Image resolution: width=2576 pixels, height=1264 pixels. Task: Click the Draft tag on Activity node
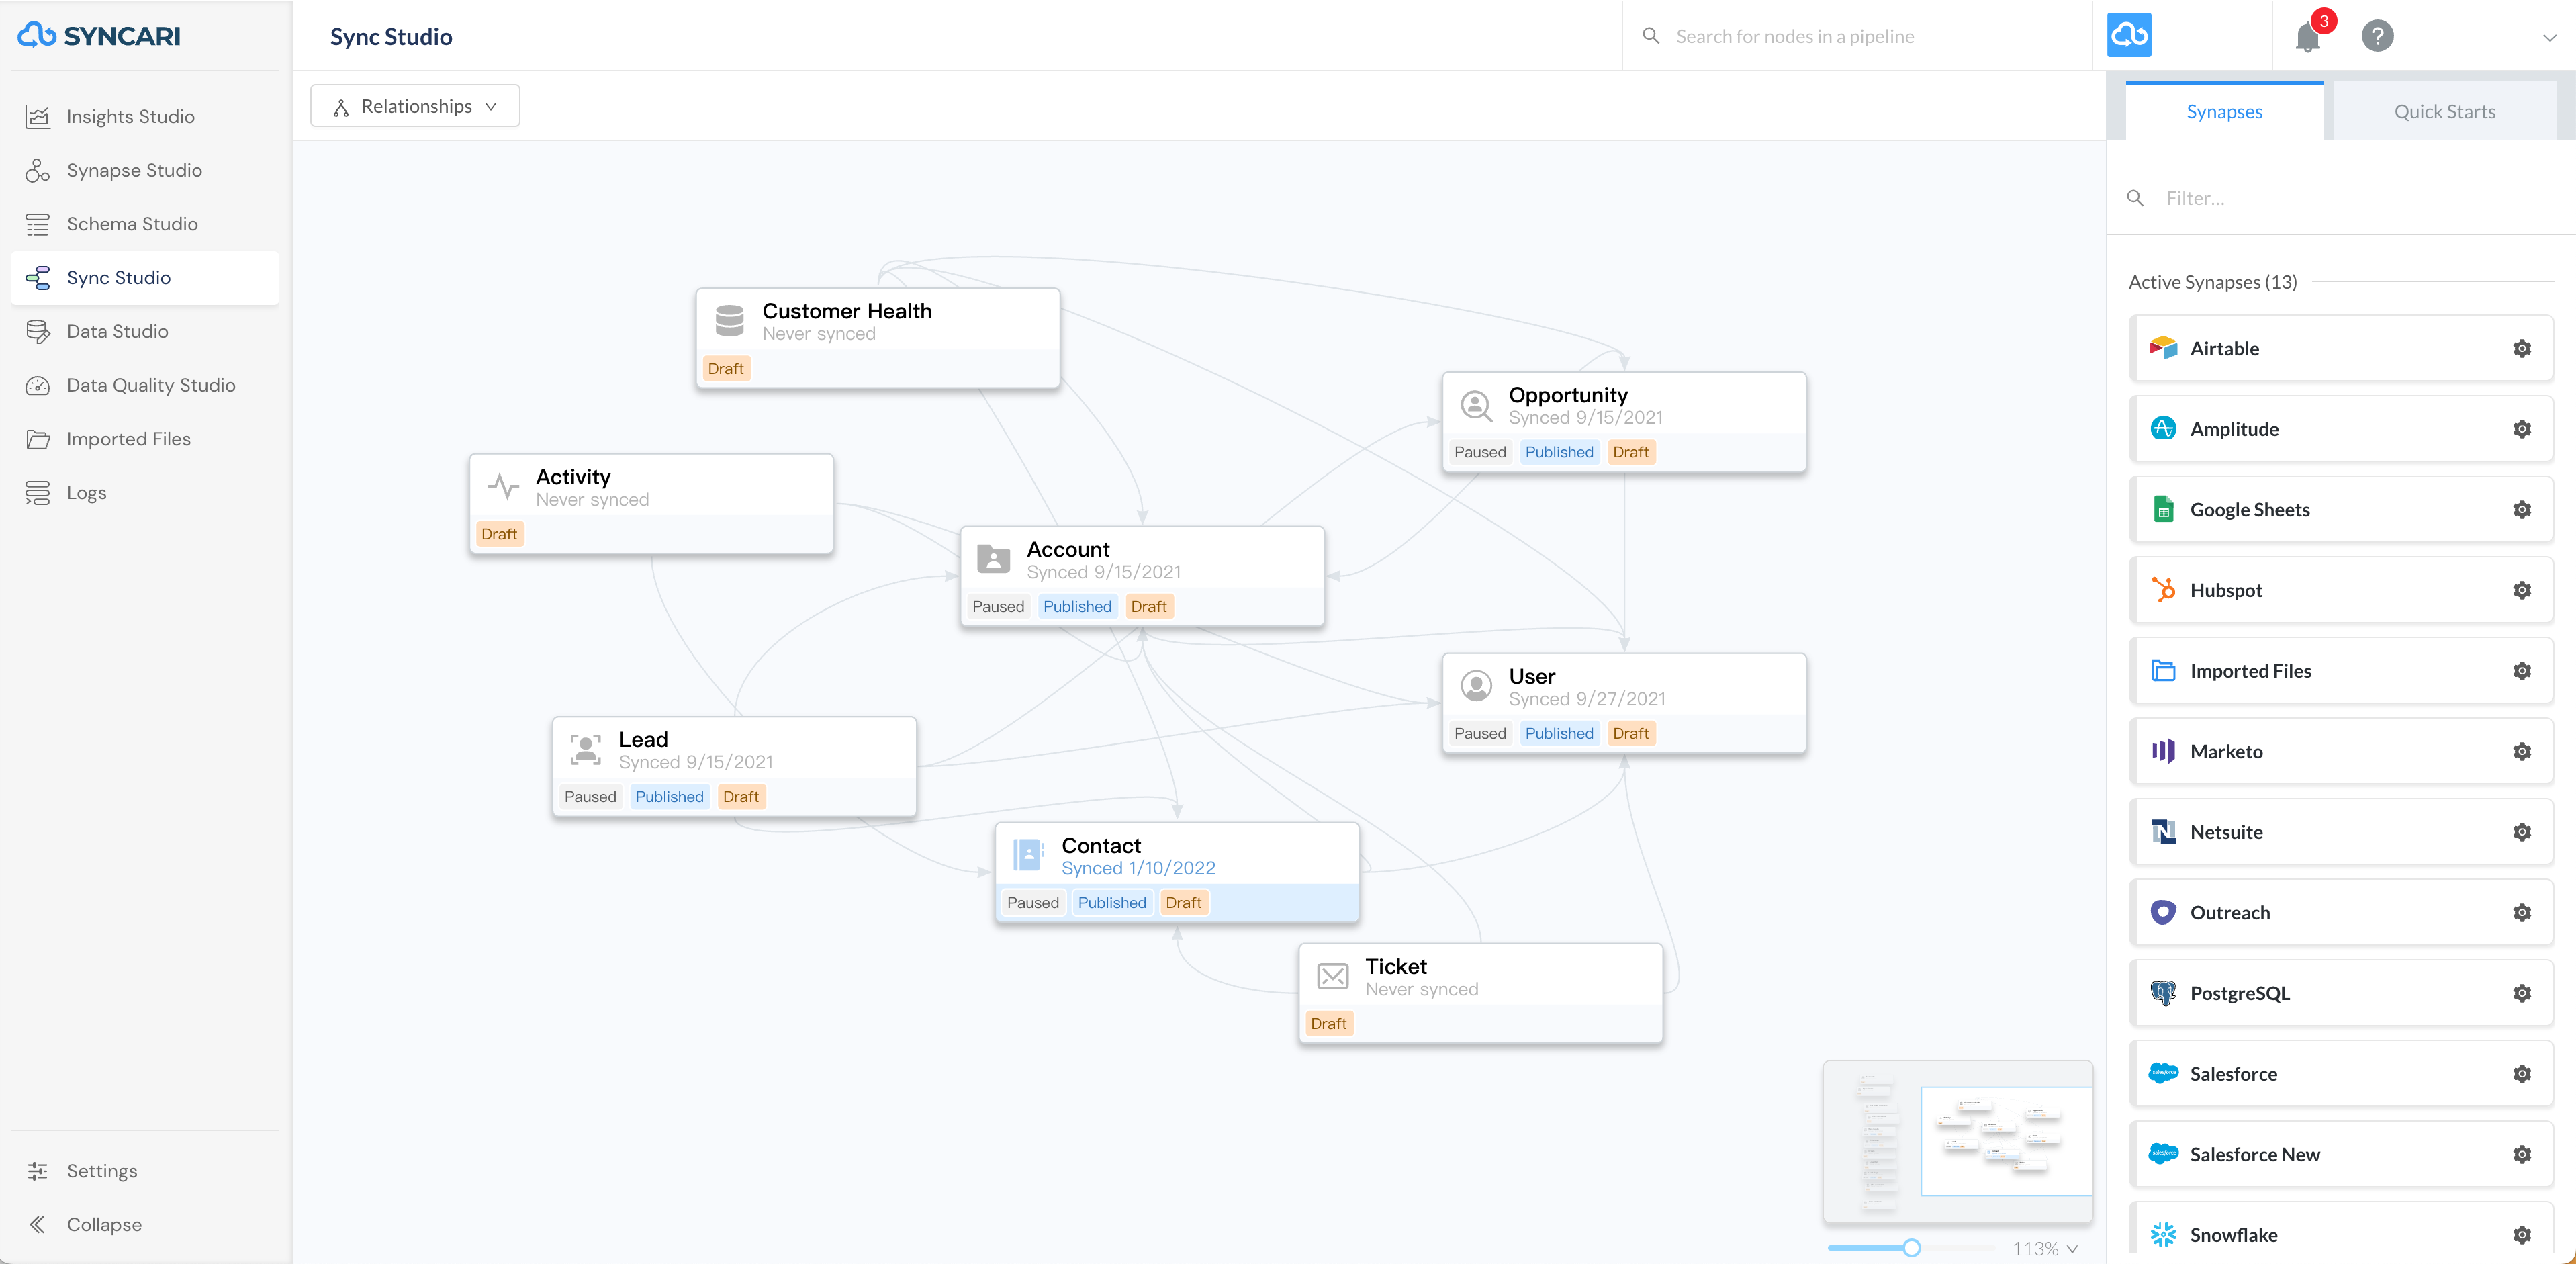pos(499,534)
